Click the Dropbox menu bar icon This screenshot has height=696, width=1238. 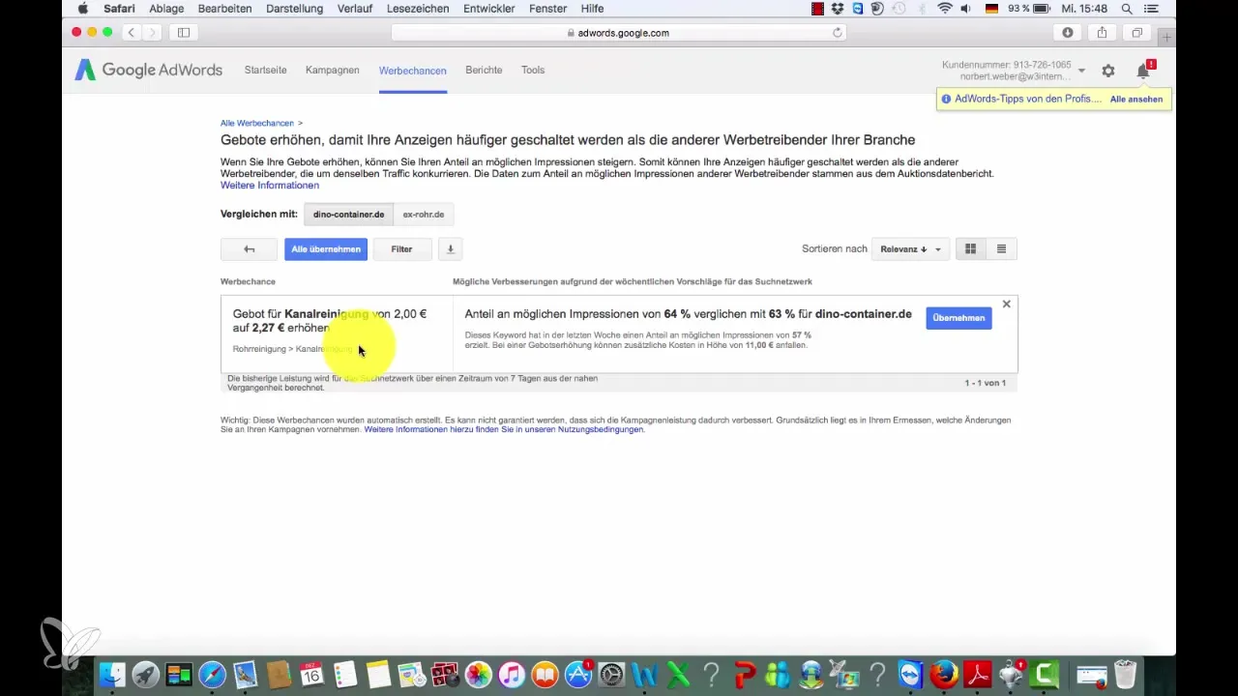coord(839,9)
